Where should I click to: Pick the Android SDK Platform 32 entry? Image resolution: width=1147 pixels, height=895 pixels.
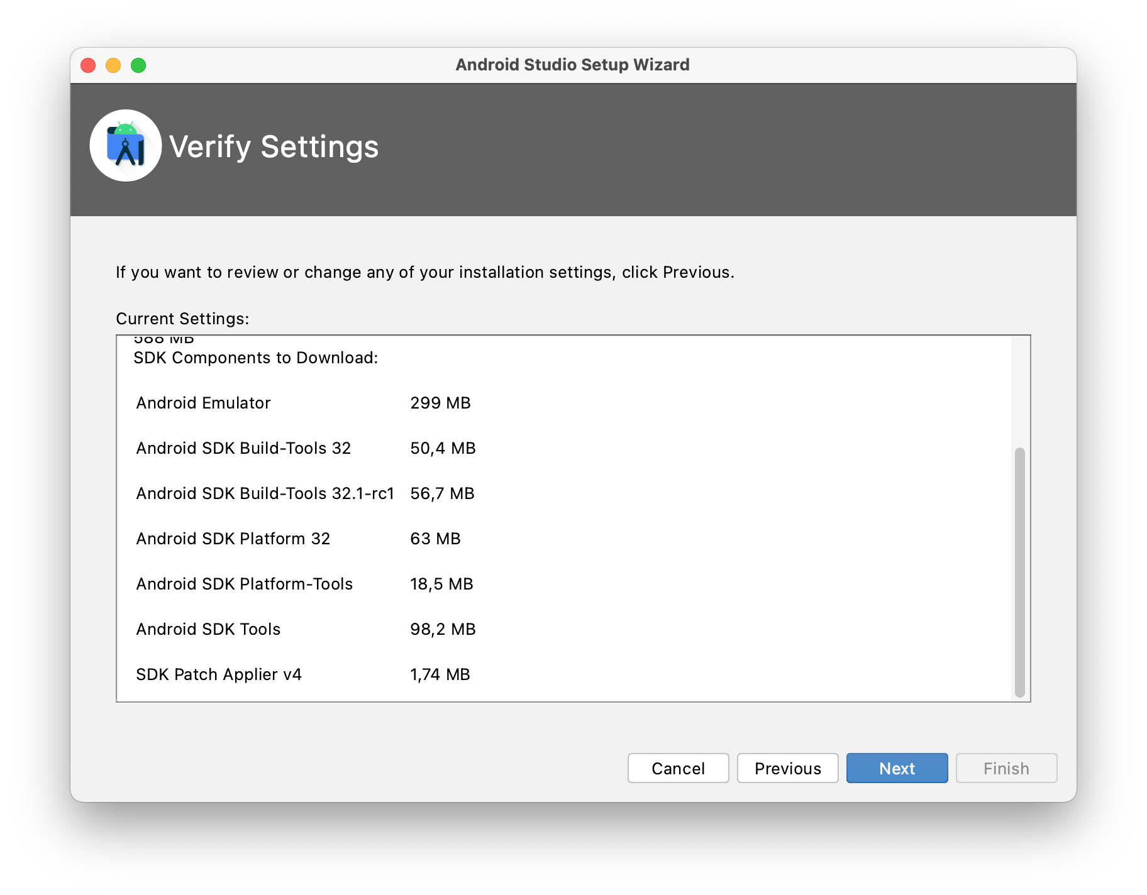pos(233,539)
